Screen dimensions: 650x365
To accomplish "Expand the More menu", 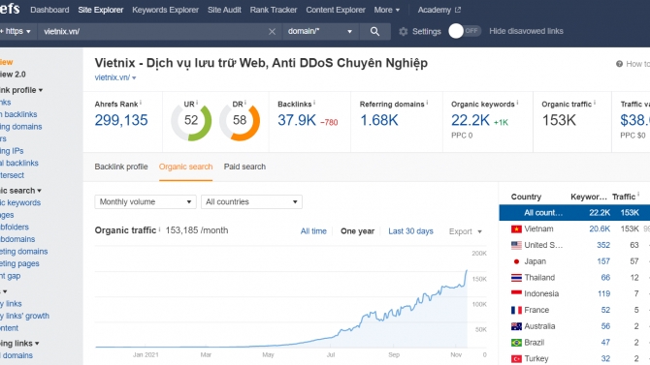I will click(x=387, y=10).
